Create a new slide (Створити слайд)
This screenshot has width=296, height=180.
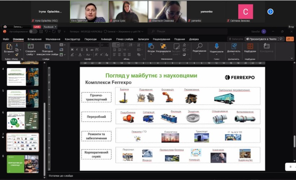(30, 49)
